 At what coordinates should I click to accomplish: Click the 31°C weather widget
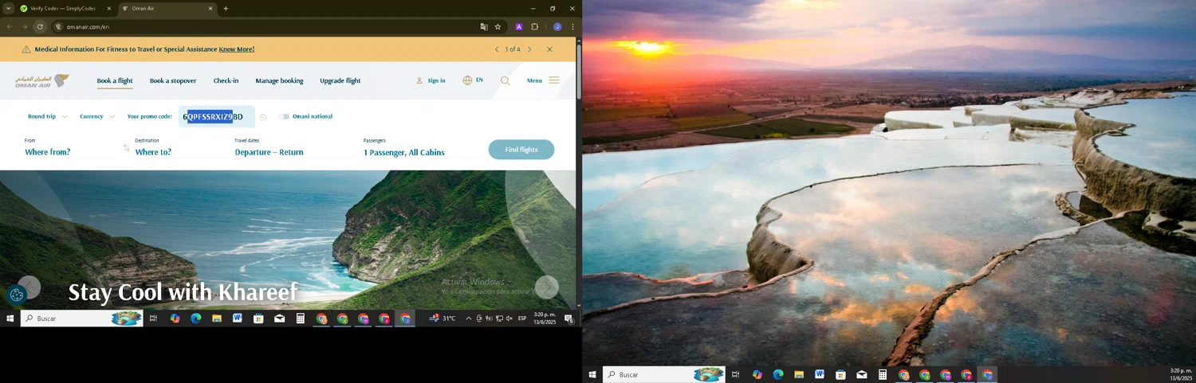coord(443,319)
